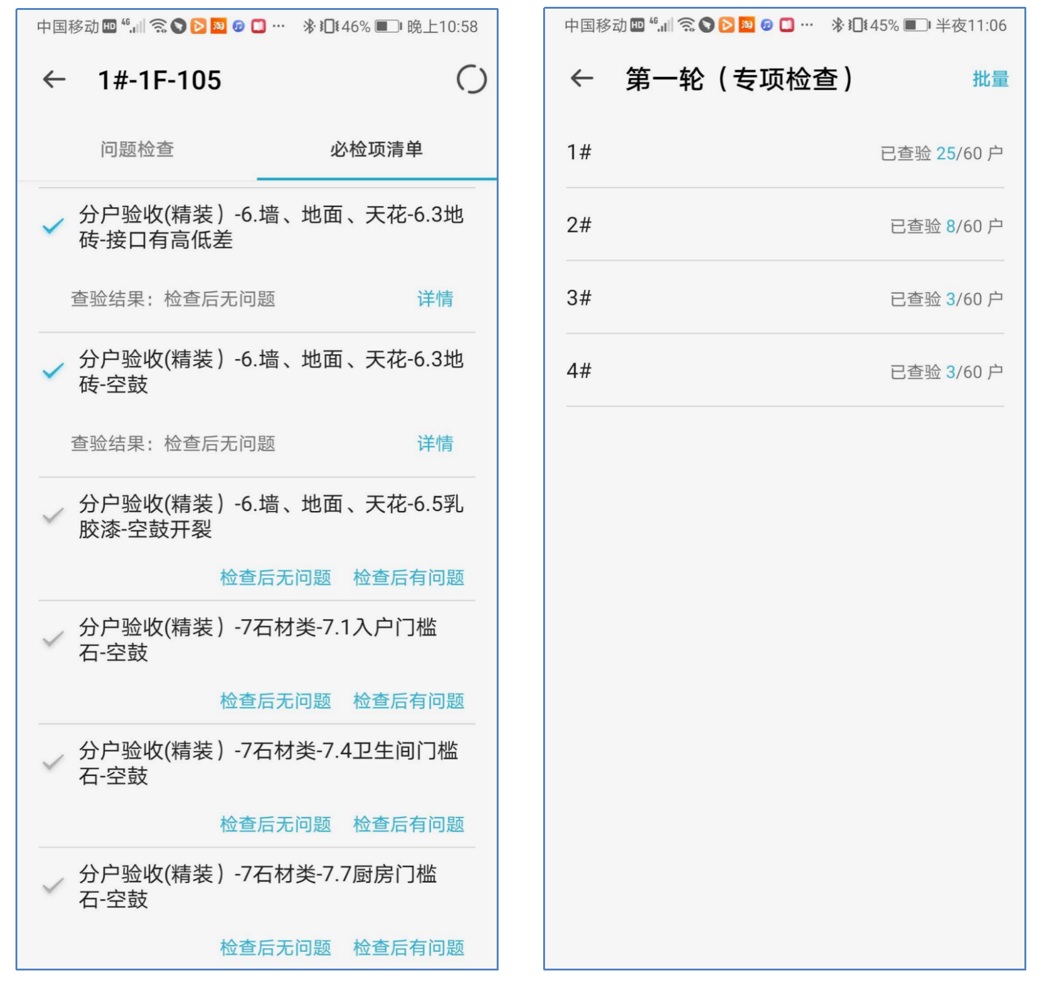Tap Taobao icon in left status bar
Image resolution: width=1043 pixels, height=981 pixels.
[219, 26]
